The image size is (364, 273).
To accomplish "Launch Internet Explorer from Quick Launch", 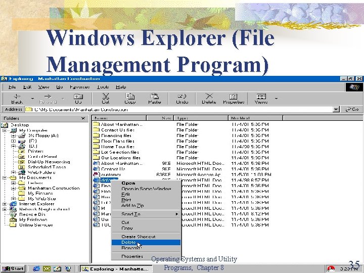I will tap(36, 269).
